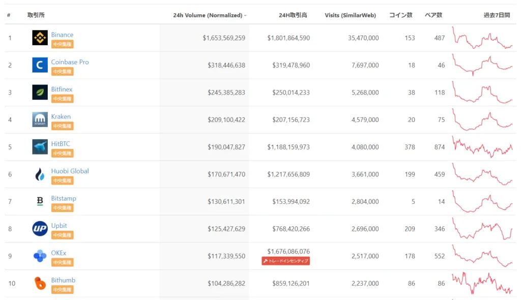
Task: Click the Bitstamp 7-day sparkline chart
Action: point(482,201)
